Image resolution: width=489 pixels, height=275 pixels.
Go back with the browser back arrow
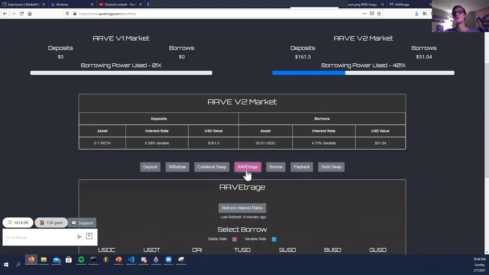click(5, 13)
